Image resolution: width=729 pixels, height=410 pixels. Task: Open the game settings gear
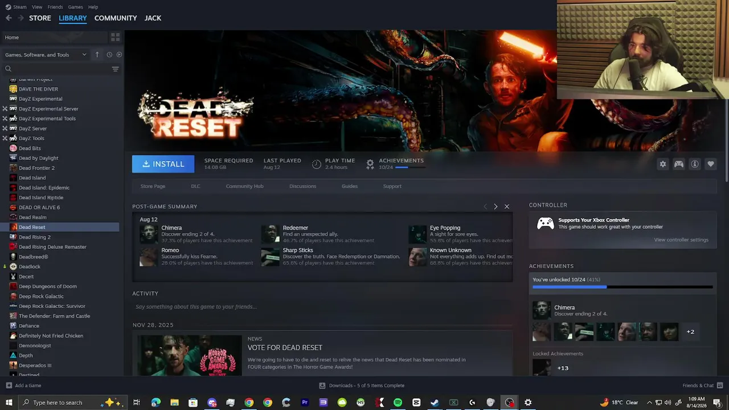tap(662, 164)
